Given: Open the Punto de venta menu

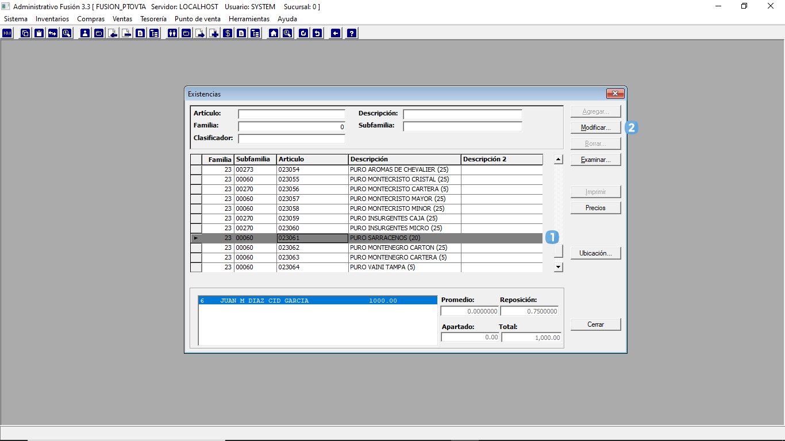Looking at the screenshot, I should point(198,19).
